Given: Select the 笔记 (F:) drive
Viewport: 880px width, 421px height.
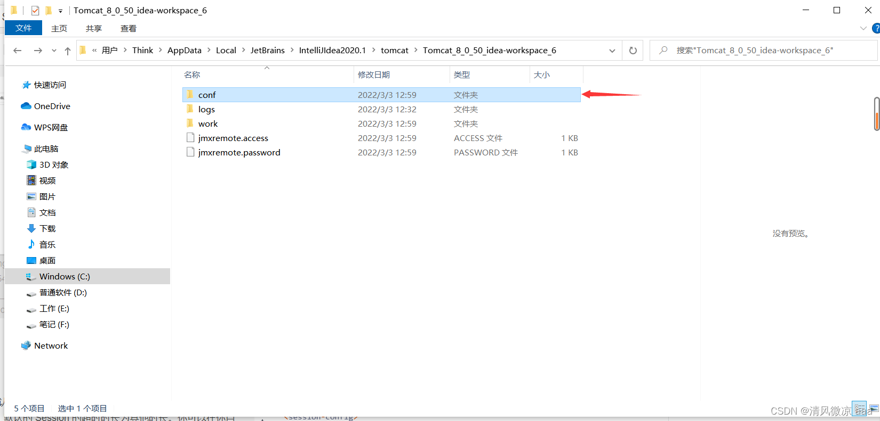Looking at the screenshot, I should [x=54, y=324].
